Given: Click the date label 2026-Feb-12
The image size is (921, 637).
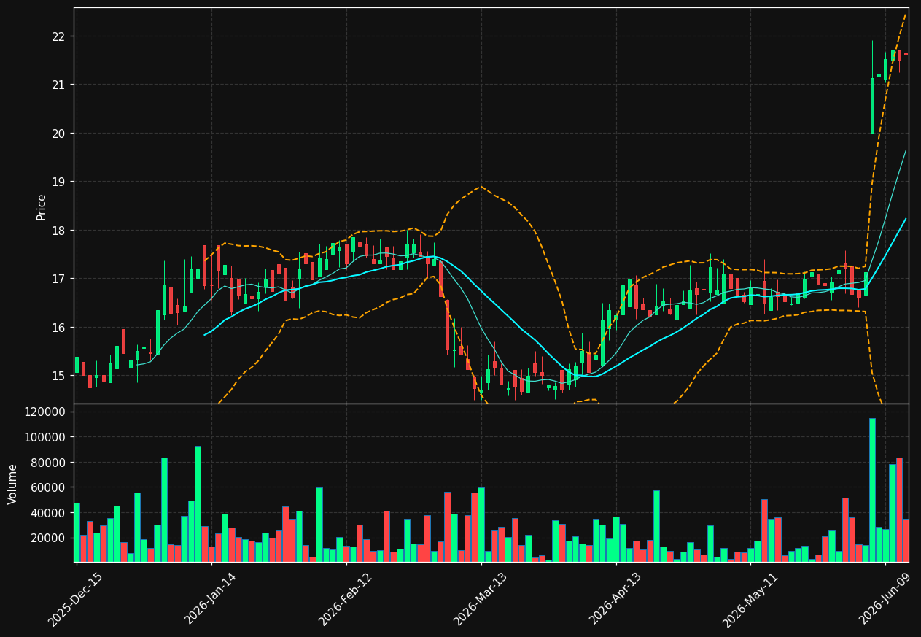Looking at the screenshot, I should point(345,599).
